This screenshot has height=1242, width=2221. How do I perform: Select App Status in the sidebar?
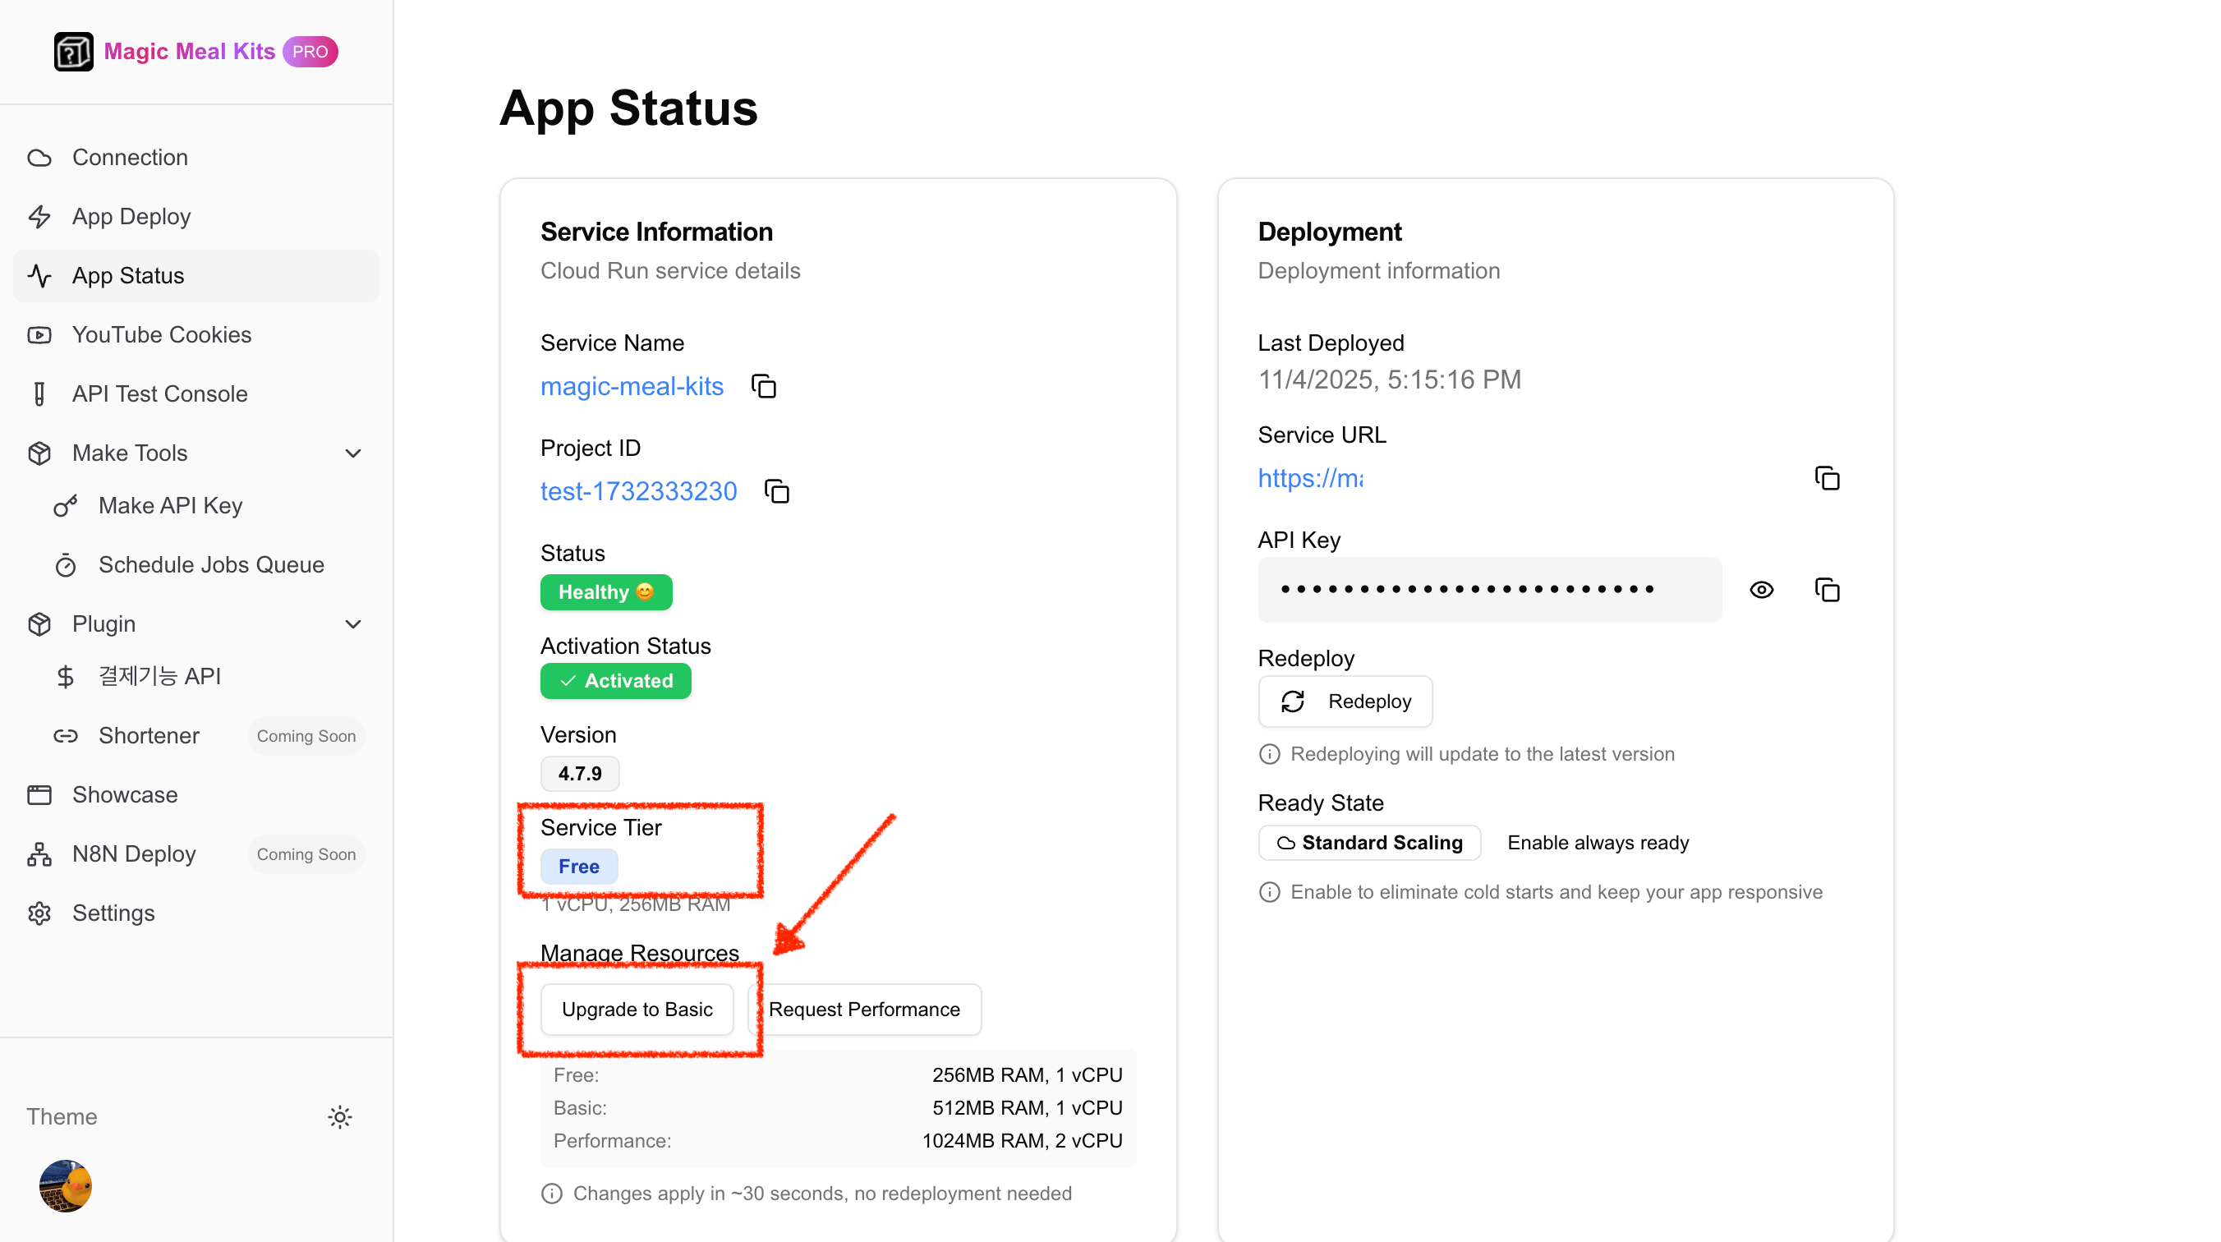pos(196,276)
